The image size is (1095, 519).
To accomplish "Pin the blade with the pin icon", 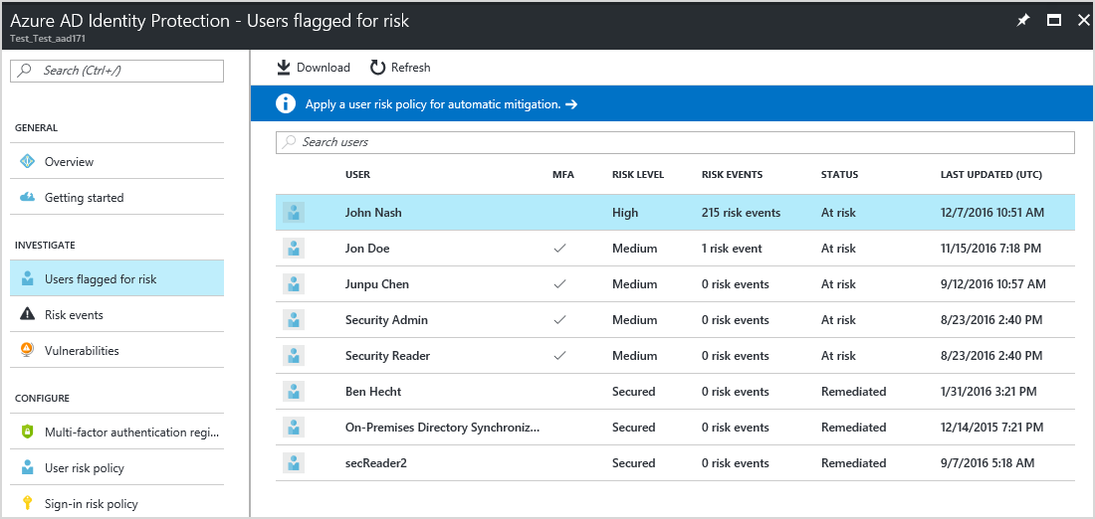I will 1022,20.
